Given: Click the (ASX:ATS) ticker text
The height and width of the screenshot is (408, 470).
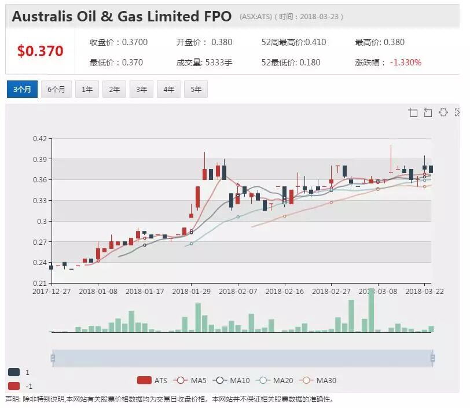Looking at the screenshot, I should [x=256, y=17].
